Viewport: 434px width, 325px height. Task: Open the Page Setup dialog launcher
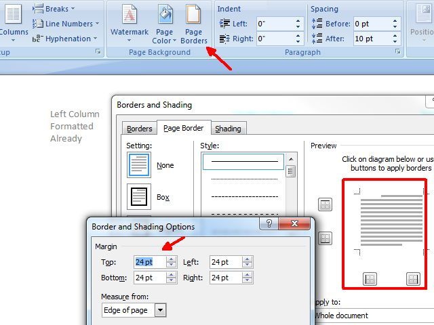(x=98, y=51)
